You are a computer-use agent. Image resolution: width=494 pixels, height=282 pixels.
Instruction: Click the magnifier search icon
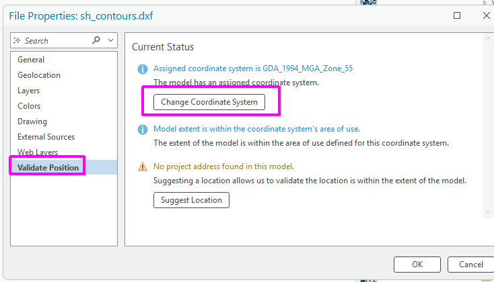point(96,40)
